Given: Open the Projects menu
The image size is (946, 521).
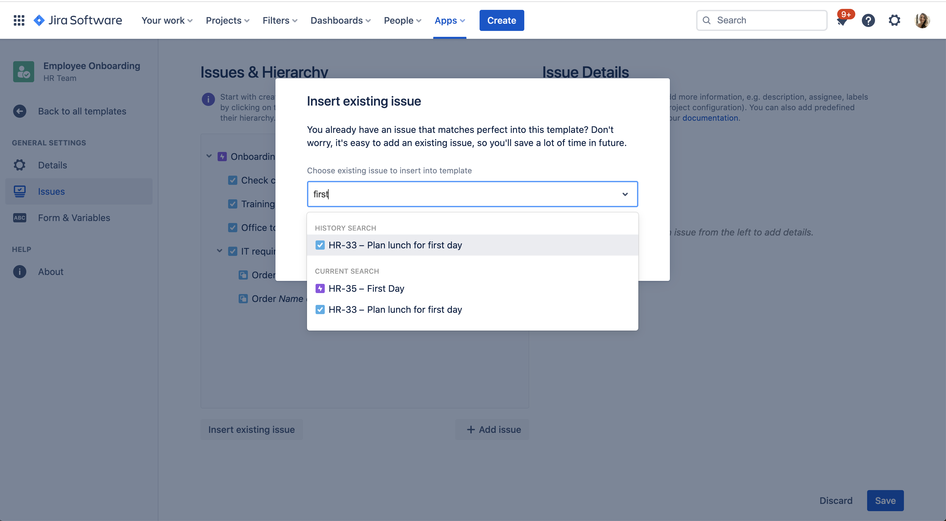Looking at the screenshot, I should pyautogui.click(x=227, y=21).
